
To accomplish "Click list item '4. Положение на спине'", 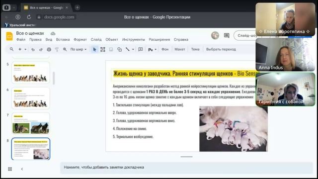I will (x=130, y=128).
